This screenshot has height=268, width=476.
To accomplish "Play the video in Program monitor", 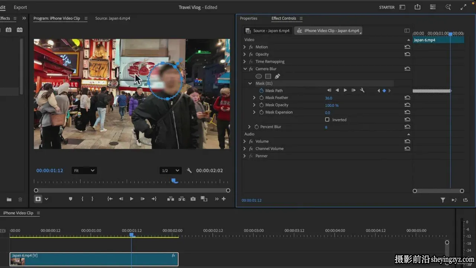I will point(131,199).
